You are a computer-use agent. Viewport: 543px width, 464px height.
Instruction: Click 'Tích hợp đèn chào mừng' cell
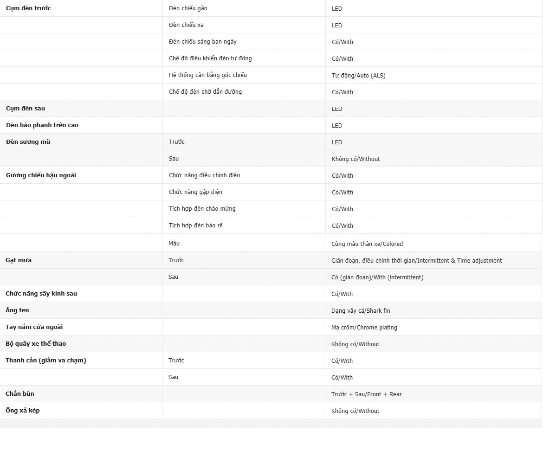(x=202, y=209)
